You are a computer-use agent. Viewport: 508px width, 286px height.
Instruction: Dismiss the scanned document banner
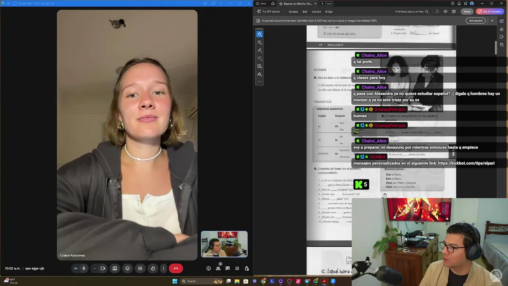click(x=492, y=21)
